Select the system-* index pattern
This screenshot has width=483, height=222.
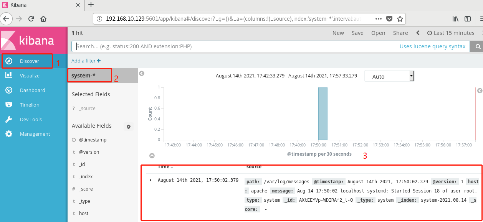click(83, 76)
